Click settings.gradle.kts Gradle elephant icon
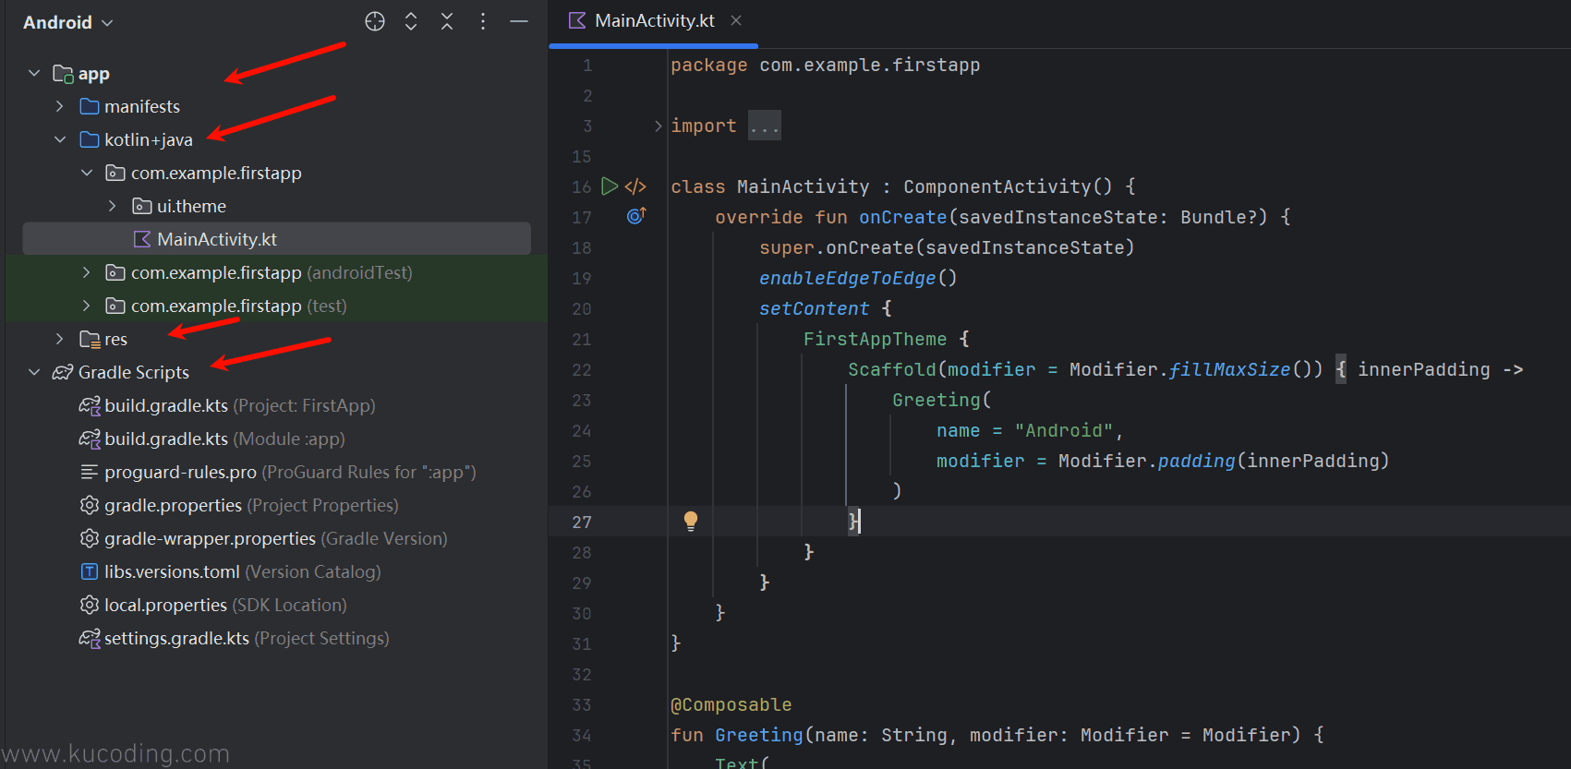The height and width of the screenshot is (769, 1571). point(90,638)
